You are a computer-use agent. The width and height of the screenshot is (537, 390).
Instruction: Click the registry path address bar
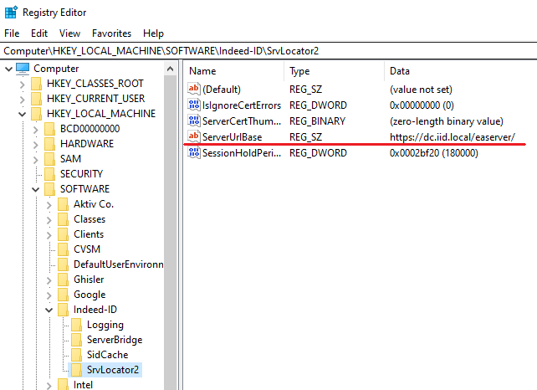[x=268, y=50]
